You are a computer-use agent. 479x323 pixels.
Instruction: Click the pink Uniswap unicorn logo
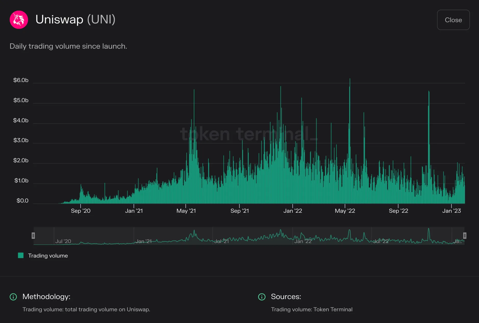[19, 20]
